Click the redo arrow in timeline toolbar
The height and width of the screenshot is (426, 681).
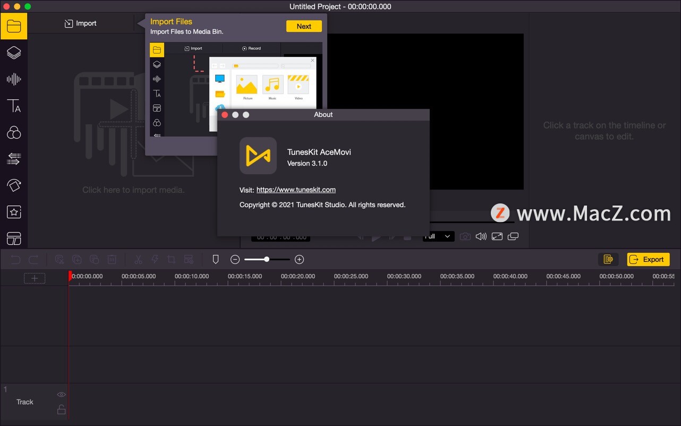(x=33, y=260)
